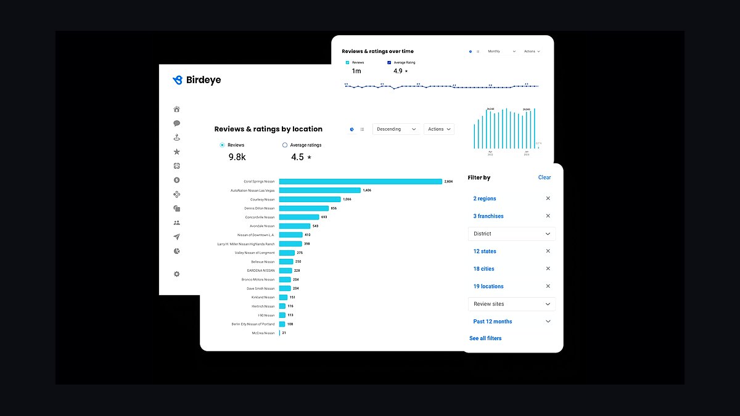Open Actions dropdown in by-location panel
Viewport: 740px width, 416px height.
(x=439, y=129)
